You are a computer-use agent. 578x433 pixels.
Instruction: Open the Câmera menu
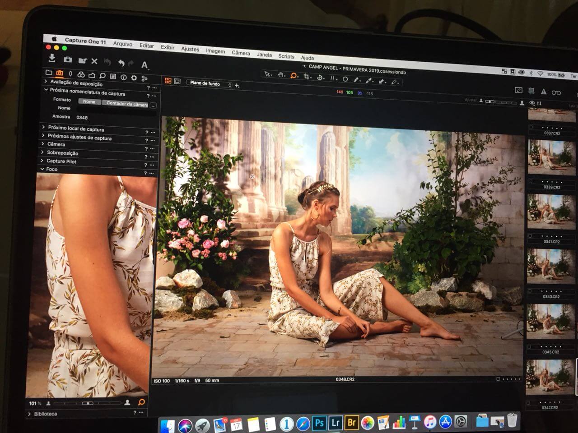point(241,53)
